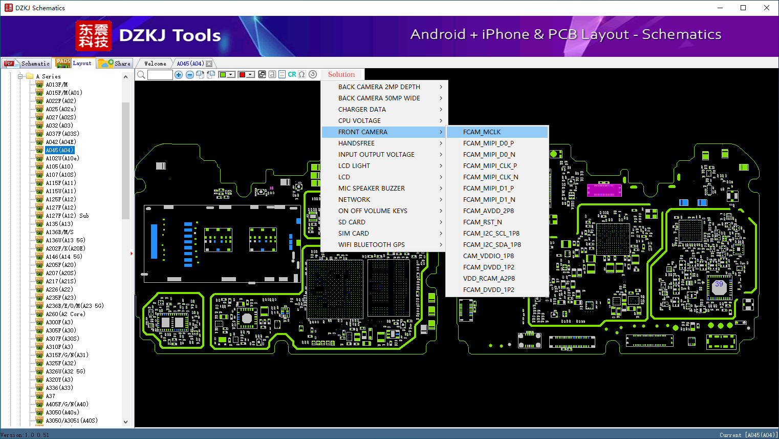Viewport: 779px width, 439px height.
Task: Click the PCB icon beside A125F(A12)
Action: 39,199
